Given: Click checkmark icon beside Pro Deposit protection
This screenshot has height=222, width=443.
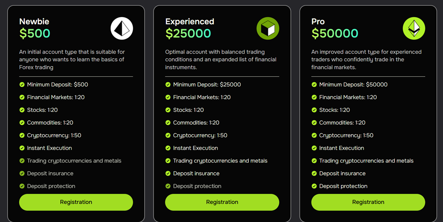Looking at the screenshot, I should click(314, 186).
